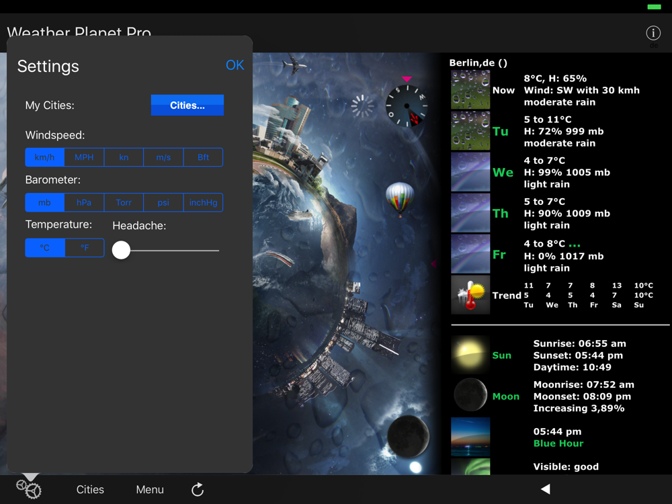This screenshot has height=504, width=672.
Task: Tap the pink arrow at panel edge
Action: pos(433,263)
